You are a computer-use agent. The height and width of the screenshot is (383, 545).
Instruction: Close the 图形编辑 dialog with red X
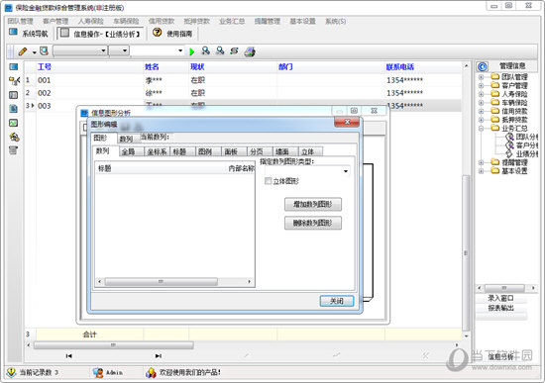point(347,122)
